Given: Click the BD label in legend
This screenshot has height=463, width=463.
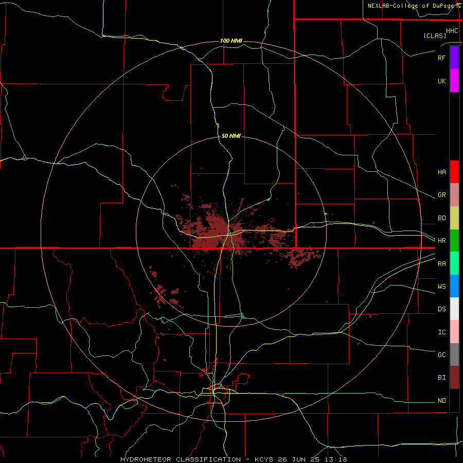Looking at the screenshot, I should tap(441, 218).
